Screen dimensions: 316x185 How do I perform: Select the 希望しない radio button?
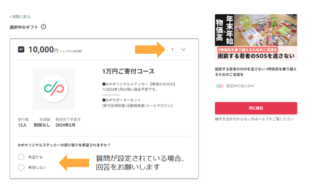pyautogui.click(x=21, y=167)
